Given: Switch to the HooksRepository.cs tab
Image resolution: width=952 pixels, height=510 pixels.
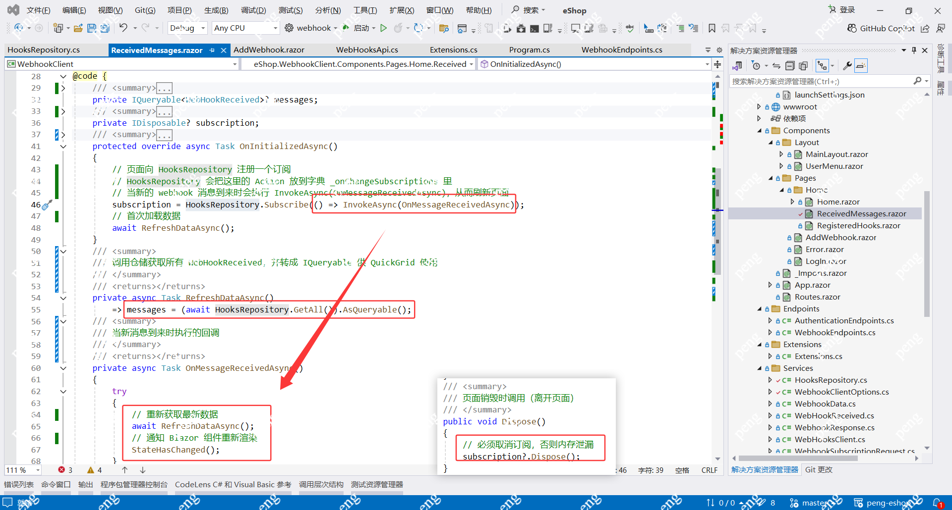Looking at the screenshot, I should click(x=44, y=50).
